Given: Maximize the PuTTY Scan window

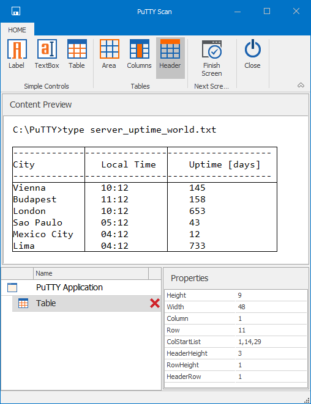Looking at the screenshot, I should [x=267, y=11].
